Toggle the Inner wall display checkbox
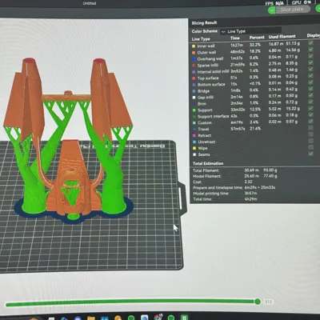Image resolution: width=320 pixels, height=320 pixels. pyautogui.click(x=311, y=43)
